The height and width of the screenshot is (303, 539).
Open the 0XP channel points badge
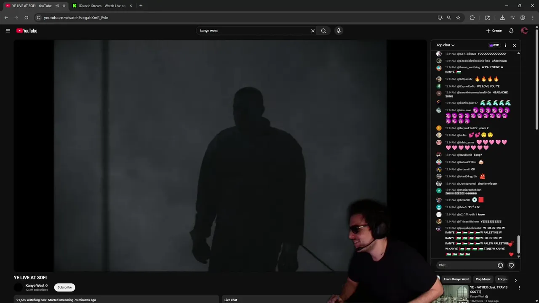(x=494, y=45)
